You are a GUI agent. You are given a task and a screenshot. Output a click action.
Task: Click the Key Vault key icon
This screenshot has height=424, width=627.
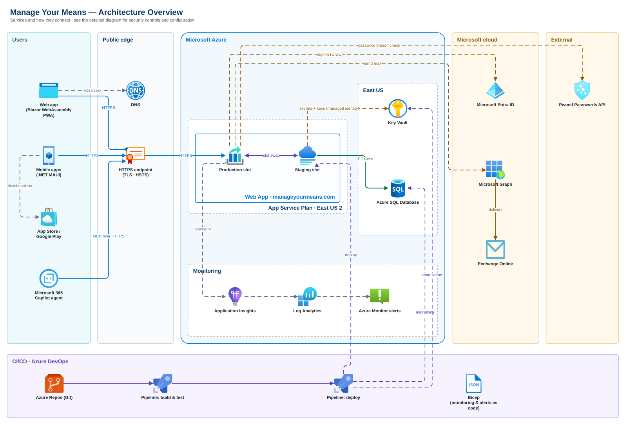point(398,109)
